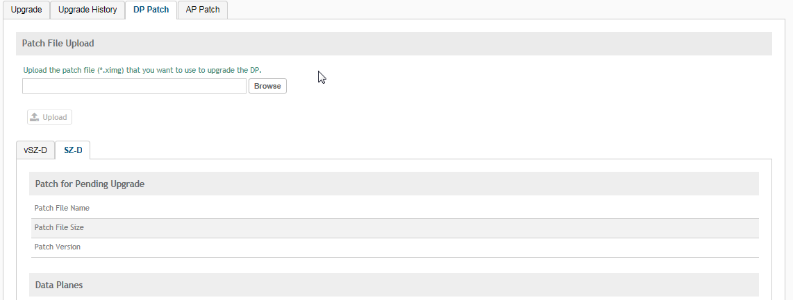Click the Patch File Upload section header
793x300 pixels.
pos(58,43)
